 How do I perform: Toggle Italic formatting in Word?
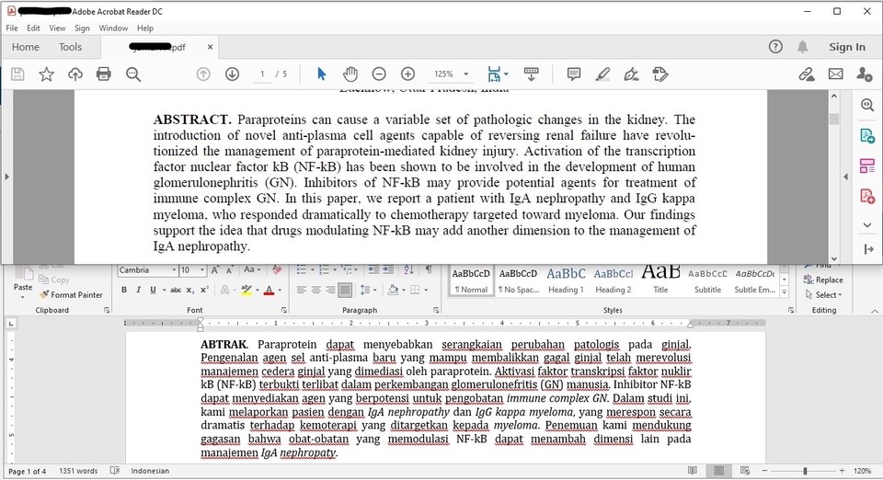coord(138,290)
